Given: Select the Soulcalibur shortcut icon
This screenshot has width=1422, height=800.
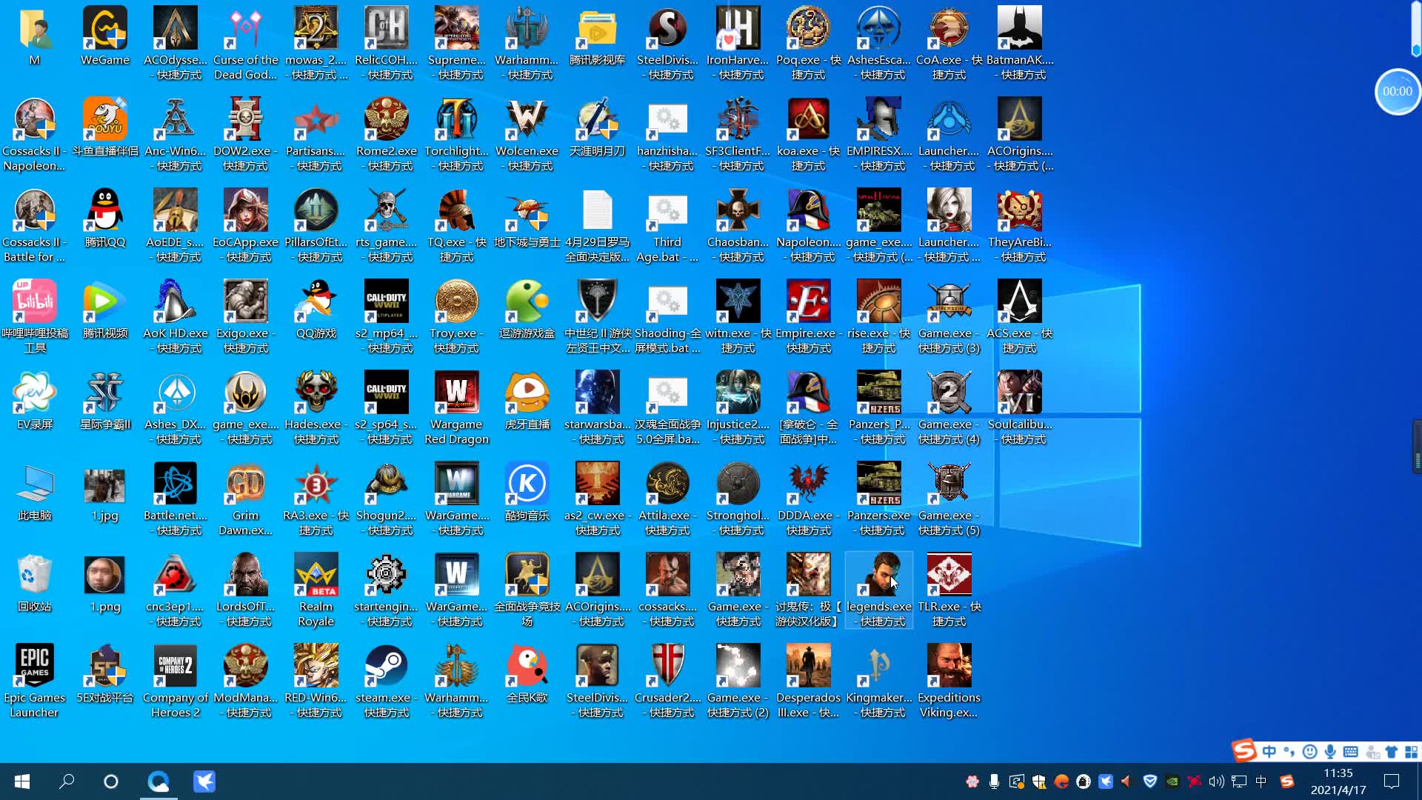Looking at the screenshot, I should (x=1020, y=407).
